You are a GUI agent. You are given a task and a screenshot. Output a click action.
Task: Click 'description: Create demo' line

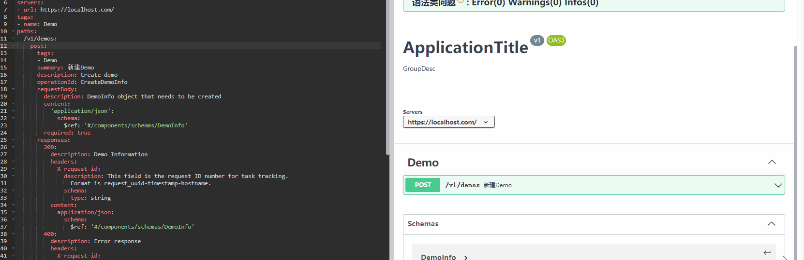77,75
